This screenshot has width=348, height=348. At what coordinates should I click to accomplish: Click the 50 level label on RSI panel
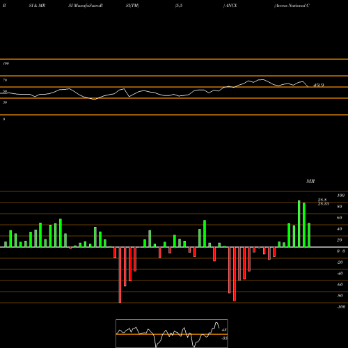coord(5,91)
